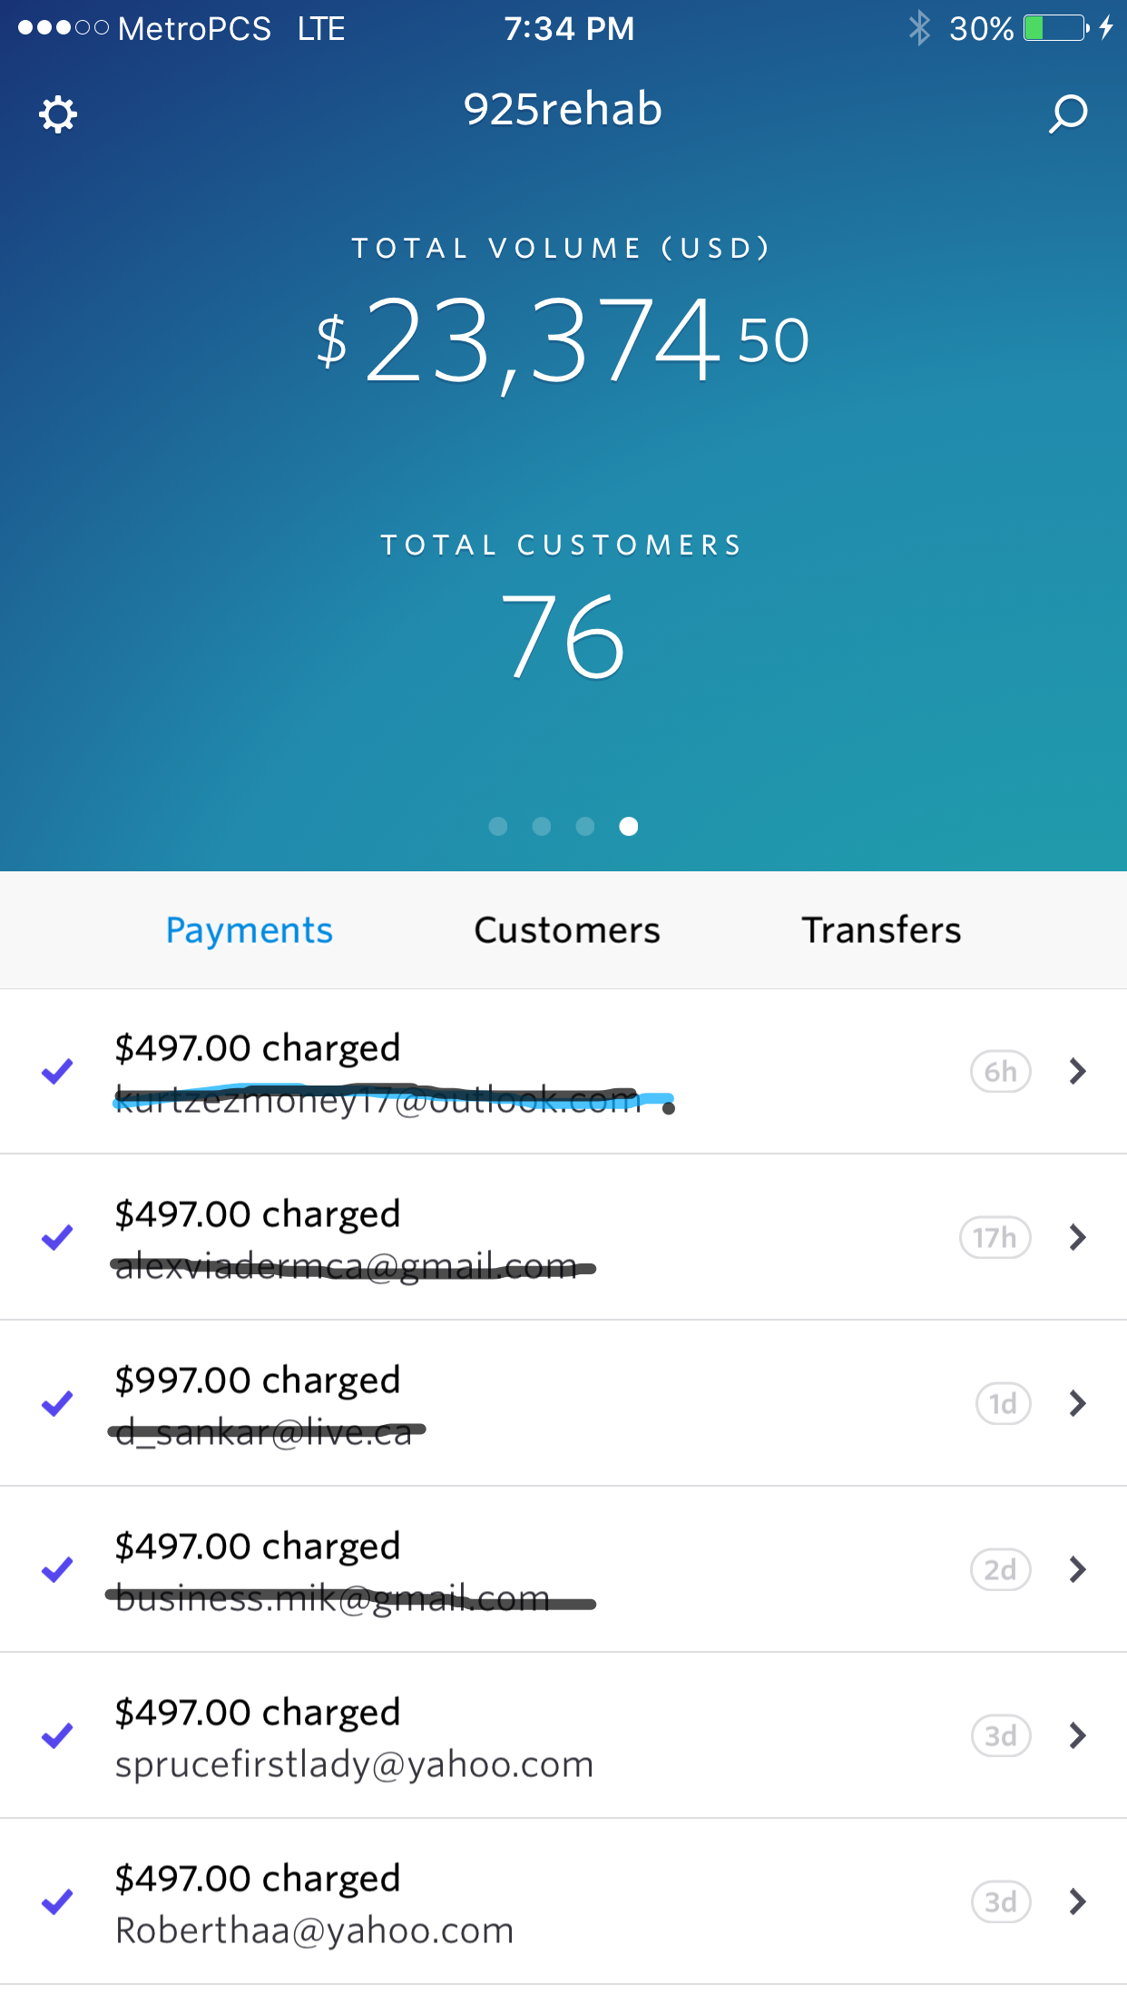Screen dimensions: 1127x2004
Task: Select the fourth active page dot
Action: [629, 826]
